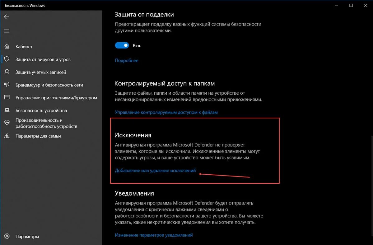The image size is (373, 245).
Task: Click the vertical scrollbar thumb
Action: click(371, 186)
